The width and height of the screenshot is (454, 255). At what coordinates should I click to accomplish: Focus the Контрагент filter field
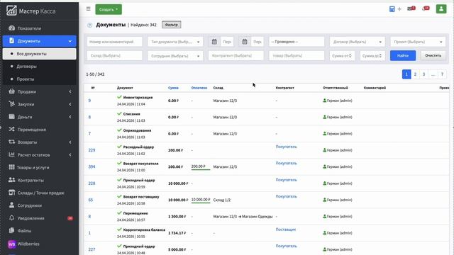[236, 55]
